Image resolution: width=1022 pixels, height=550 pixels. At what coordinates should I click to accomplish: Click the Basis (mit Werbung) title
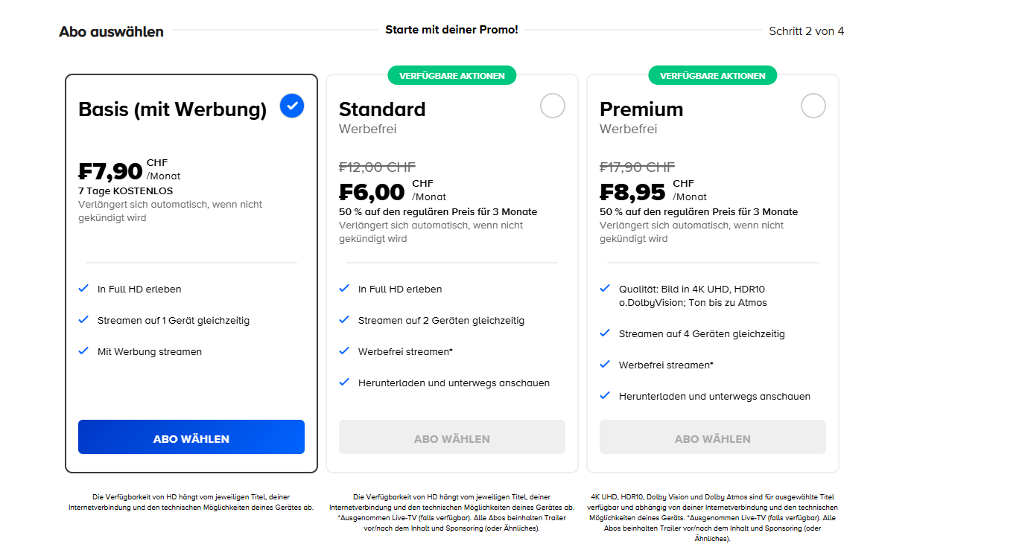pos(172,109)
